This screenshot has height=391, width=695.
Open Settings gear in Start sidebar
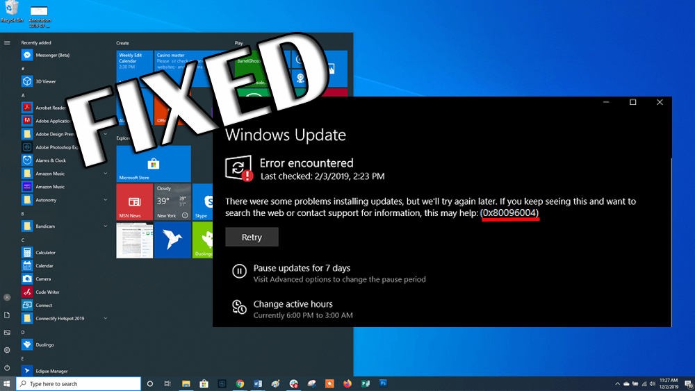tap(7, 350)
